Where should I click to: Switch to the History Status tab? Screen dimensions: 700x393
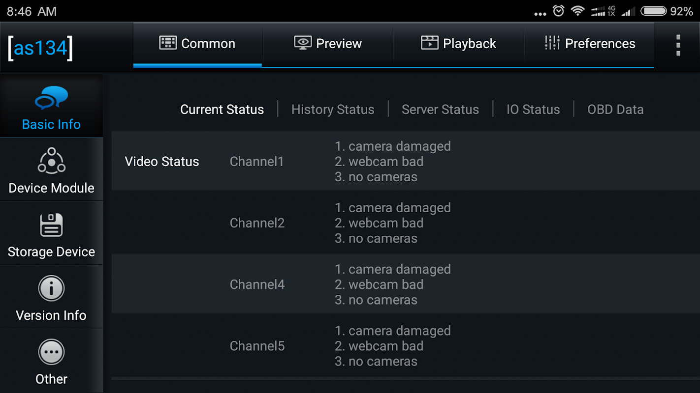[x=333, y=110]
